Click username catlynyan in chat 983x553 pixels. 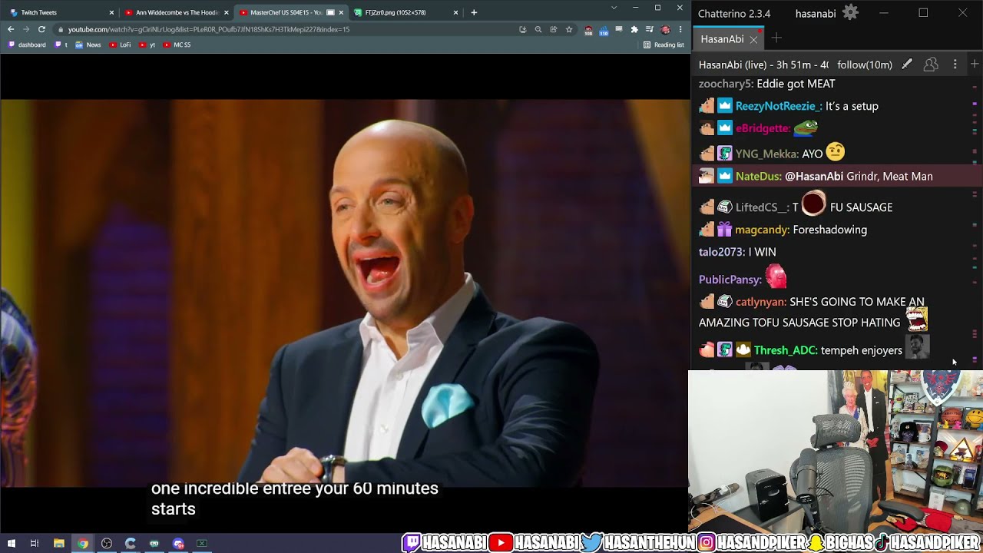761,302
